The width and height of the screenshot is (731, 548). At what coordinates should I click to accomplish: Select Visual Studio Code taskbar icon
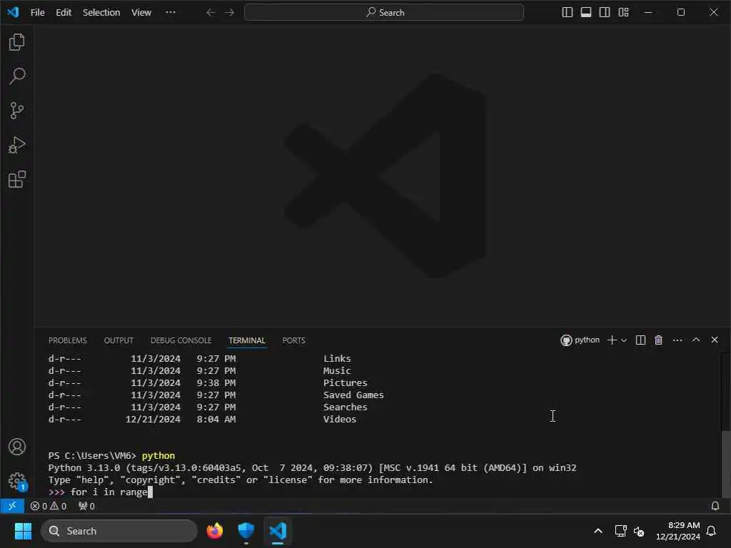(x=278, y=531)
